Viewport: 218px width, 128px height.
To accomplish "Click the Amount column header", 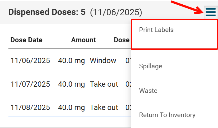I will coord(83,40).
